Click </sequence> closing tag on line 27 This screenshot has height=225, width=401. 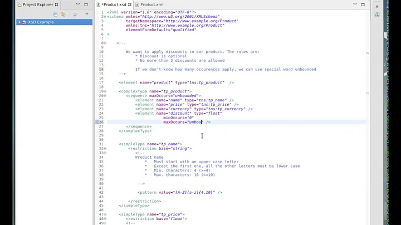[x=139, y=126]
